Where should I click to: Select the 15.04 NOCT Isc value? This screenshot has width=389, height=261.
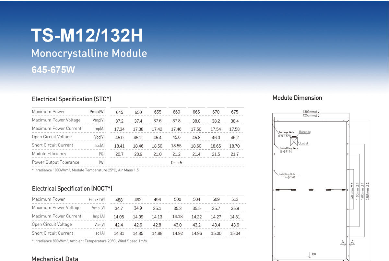(x=235, y=233)
